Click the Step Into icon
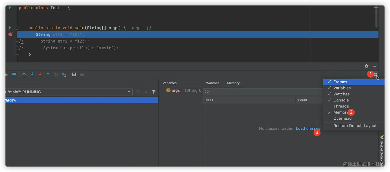Screen dimensions: 390x172 pos(32,75)
